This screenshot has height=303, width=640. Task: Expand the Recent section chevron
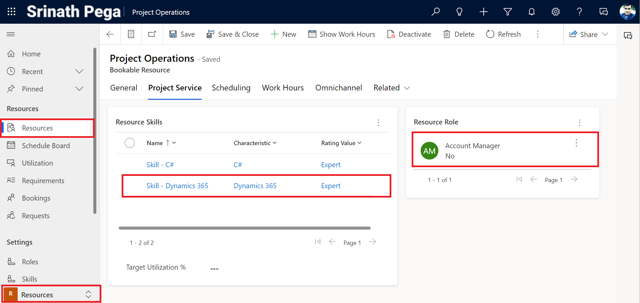click(79, 71)
